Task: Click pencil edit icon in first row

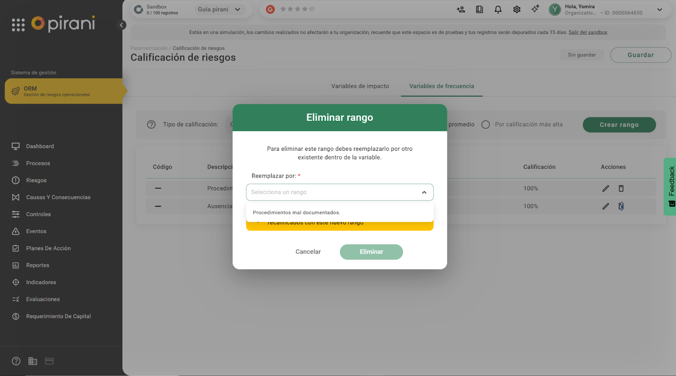Action: 605,188
